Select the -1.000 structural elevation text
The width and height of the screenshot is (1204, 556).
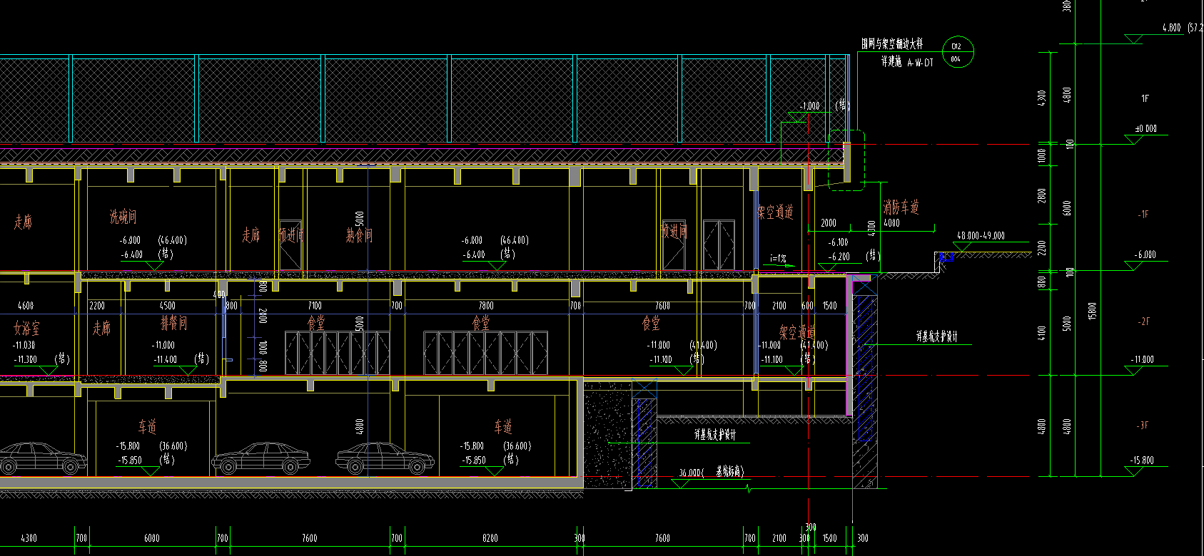coord(809,106)
